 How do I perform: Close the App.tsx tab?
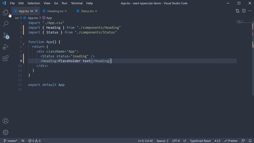tap(36, 11)
